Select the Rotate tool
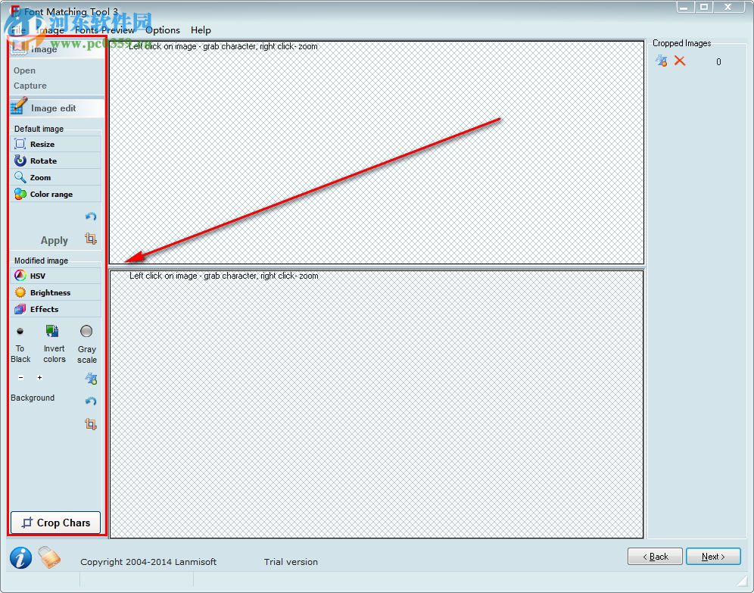This screenshot has width=754, height=593. 44,161
